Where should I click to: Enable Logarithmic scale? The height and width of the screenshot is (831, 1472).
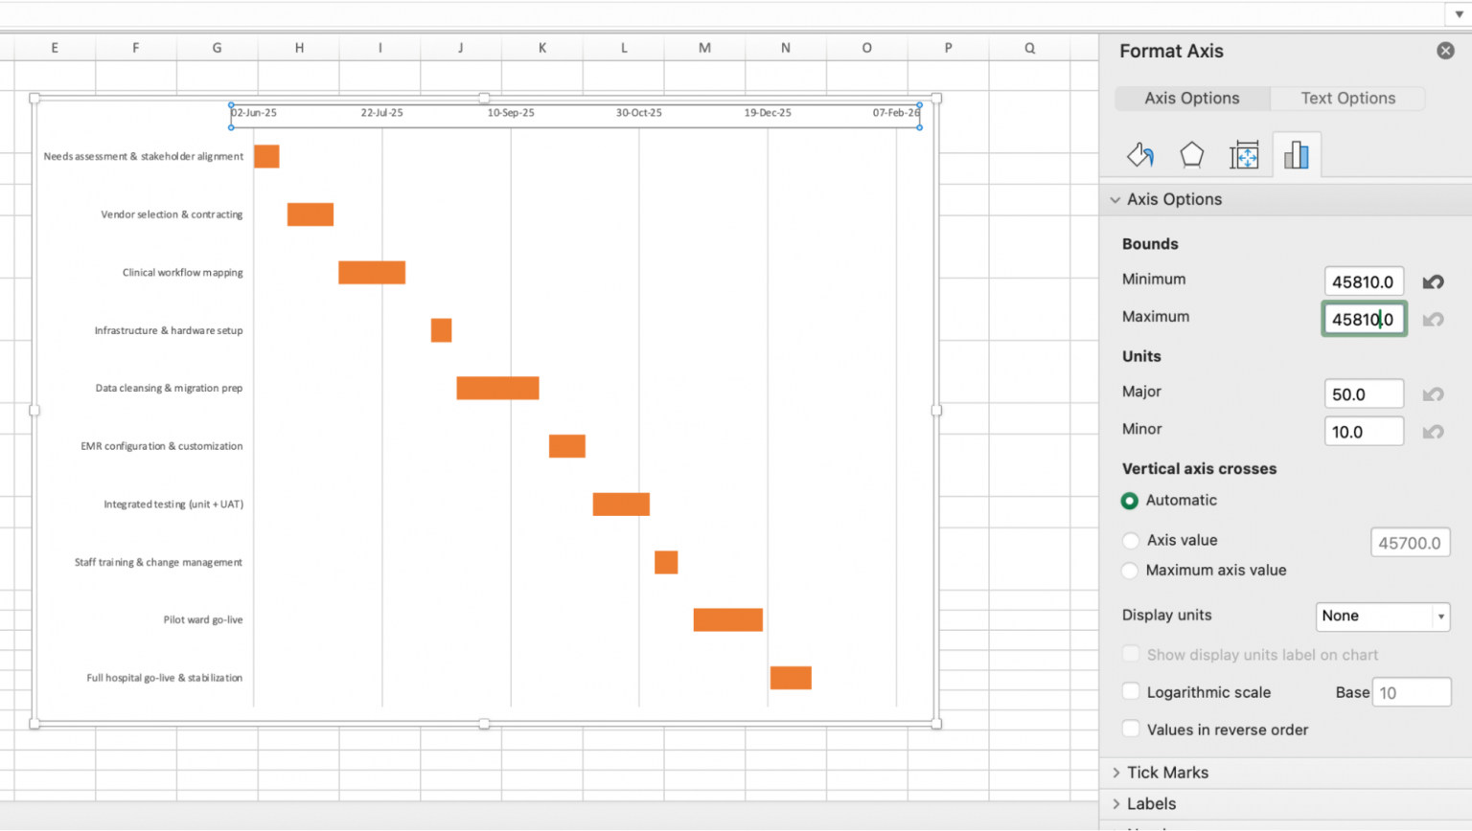pos(1131,692)
